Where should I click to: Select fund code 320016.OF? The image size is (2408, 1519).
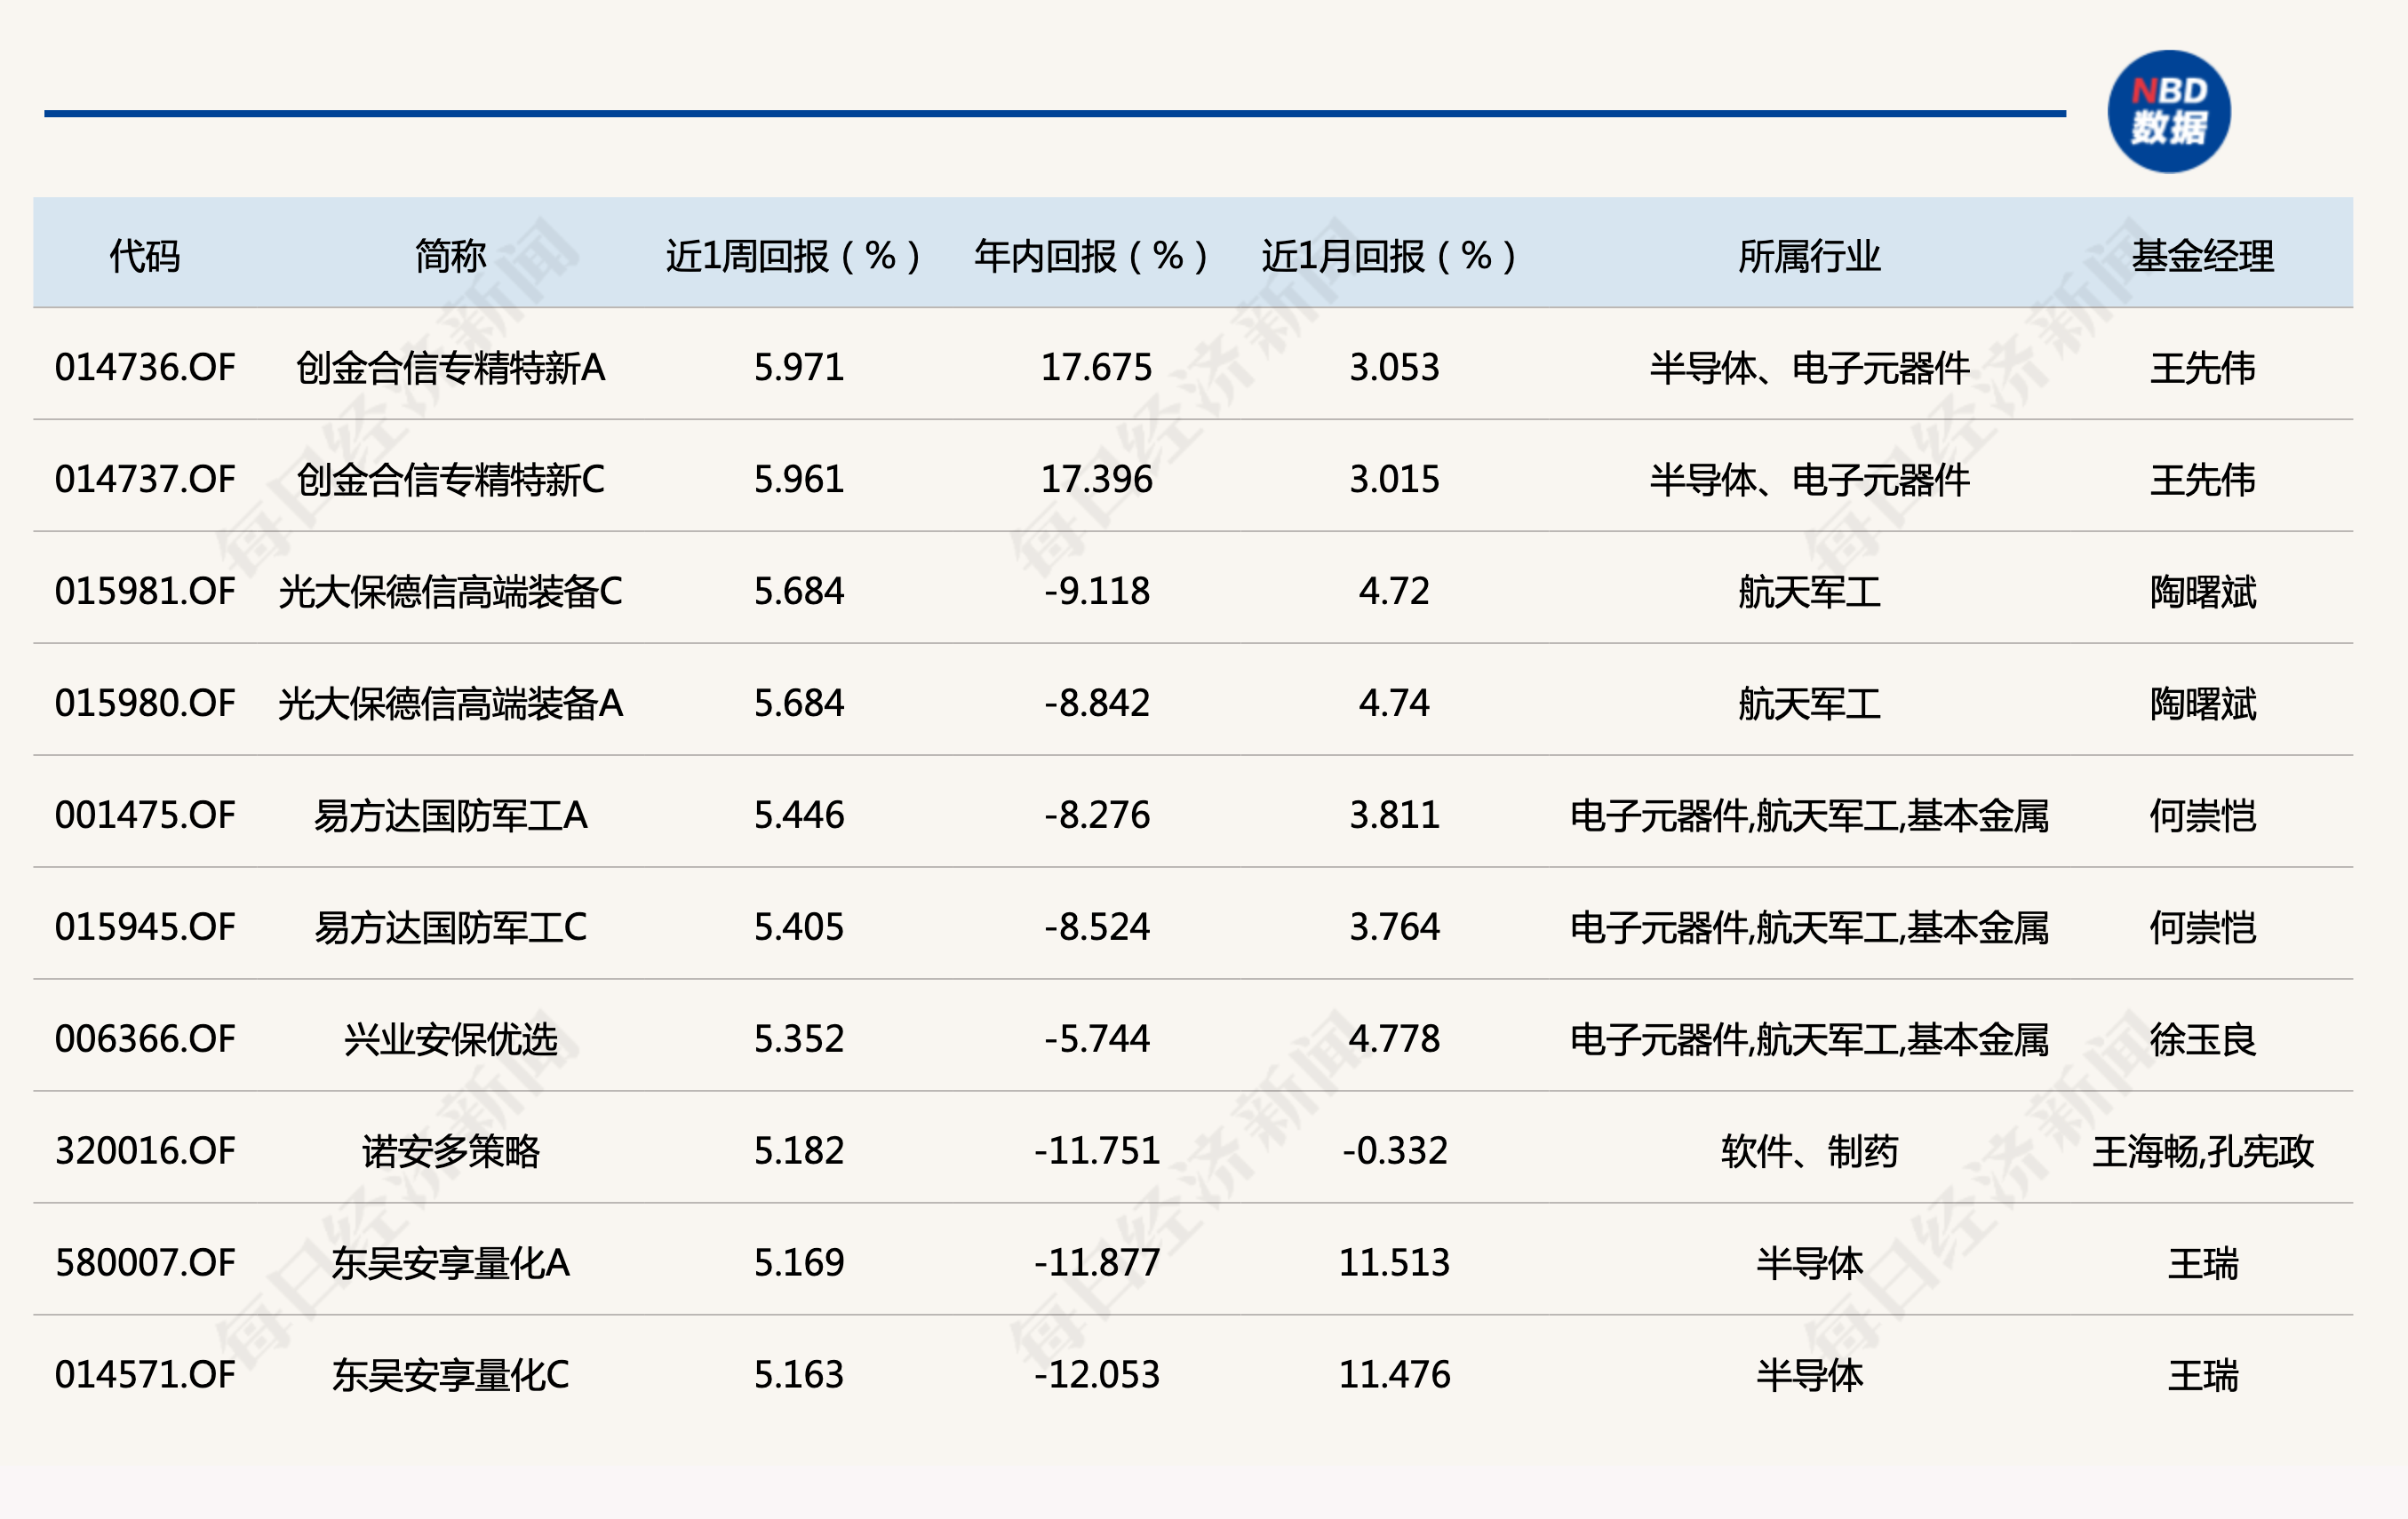[x=145, y=1151]
